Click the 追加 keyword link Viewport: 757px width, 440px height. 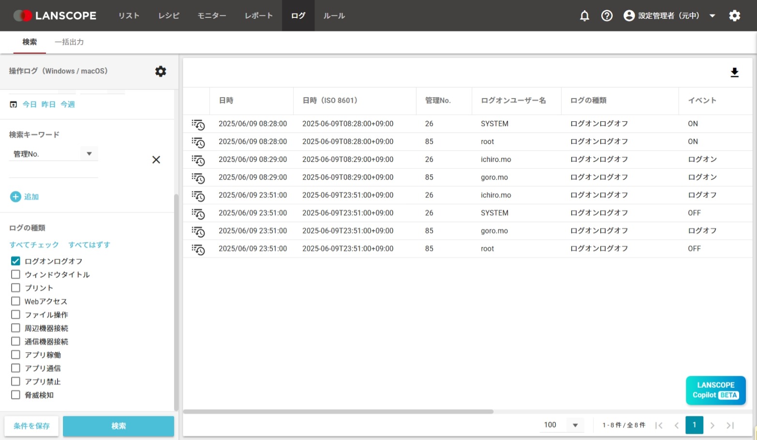pos(31,197)
